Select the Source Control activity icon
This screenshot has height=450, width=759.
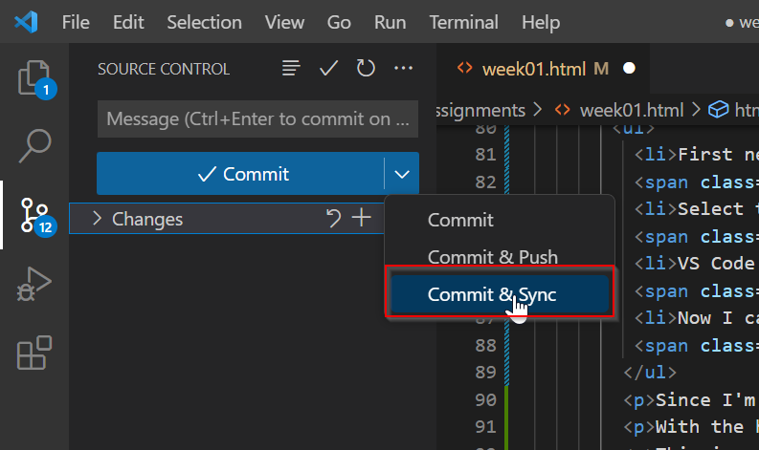pyautogui.click(x=34, y=215)
